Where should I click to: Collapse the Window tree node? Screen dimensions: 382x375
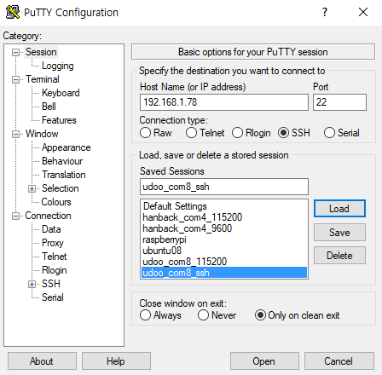click(16, 134)
